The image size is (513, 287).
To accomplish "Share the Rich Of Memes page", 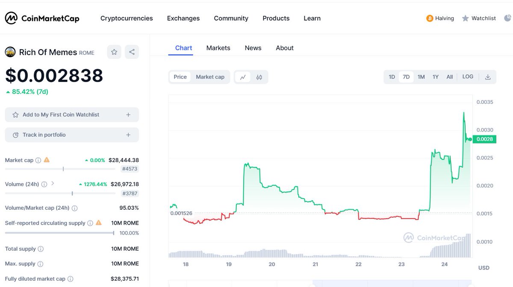I will [x=132, y=52].
